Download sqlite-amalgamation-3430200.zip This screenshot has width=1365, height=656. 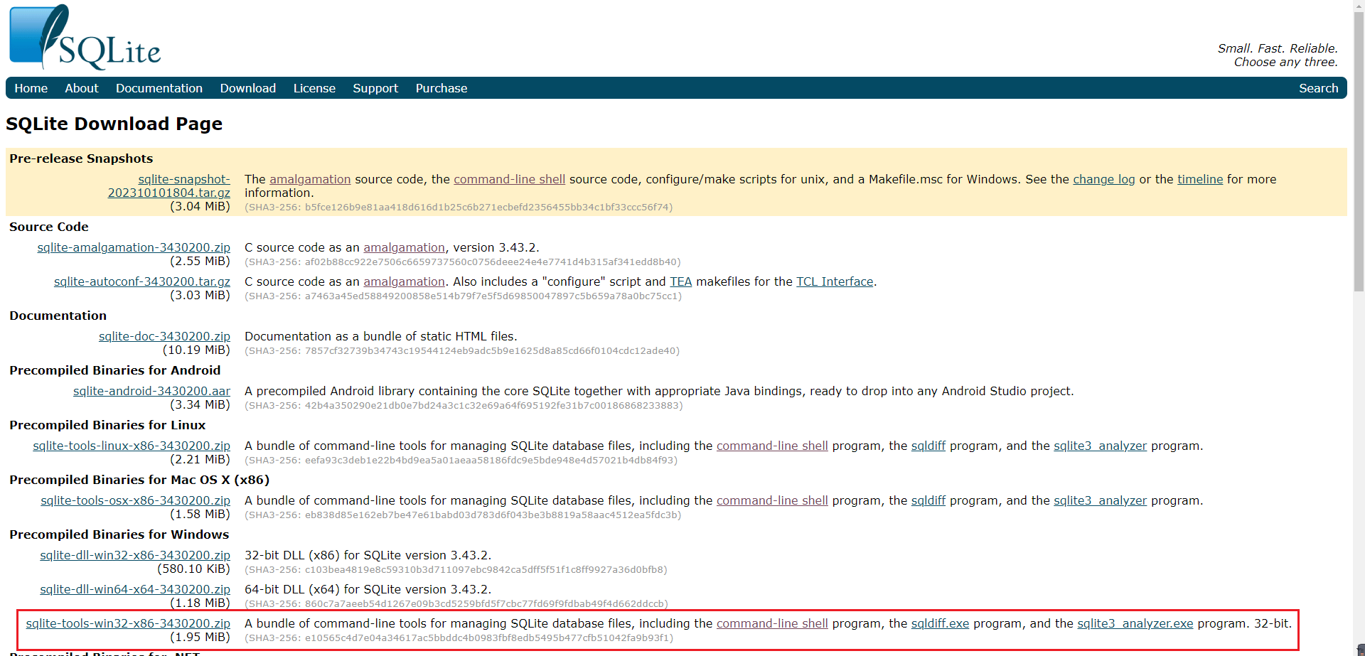click(134, 247)
